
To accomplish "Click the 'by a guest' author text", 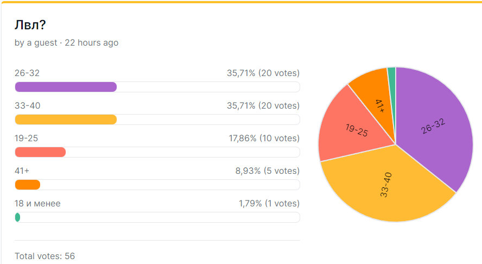I will coord(36,43).
